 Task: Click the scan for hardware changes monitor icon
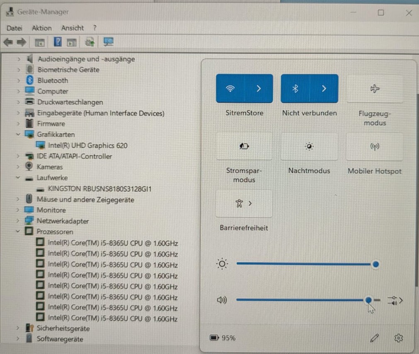click(109, 42)
